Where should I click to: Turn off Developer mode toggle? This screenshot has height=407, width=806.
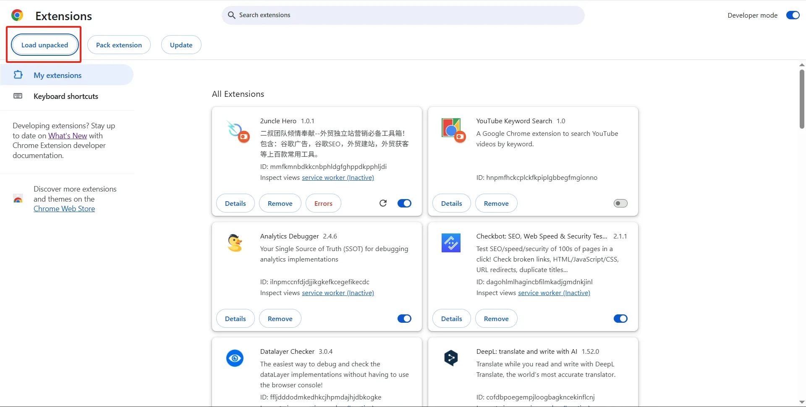[793, 15]
